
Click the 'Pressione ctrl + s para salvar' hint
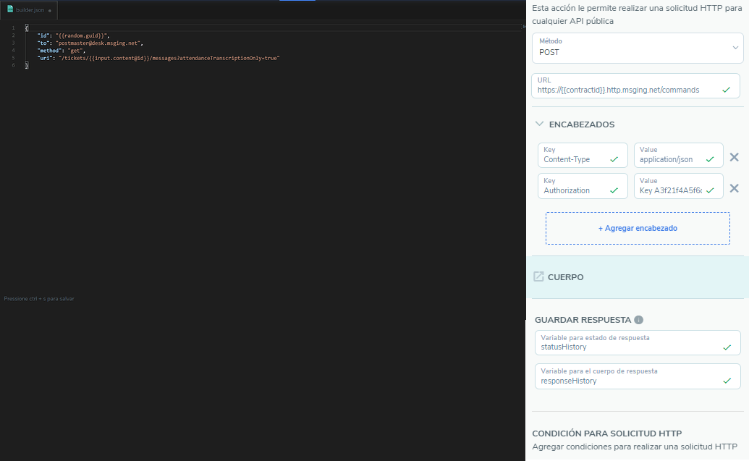click(x=39, y=299)
